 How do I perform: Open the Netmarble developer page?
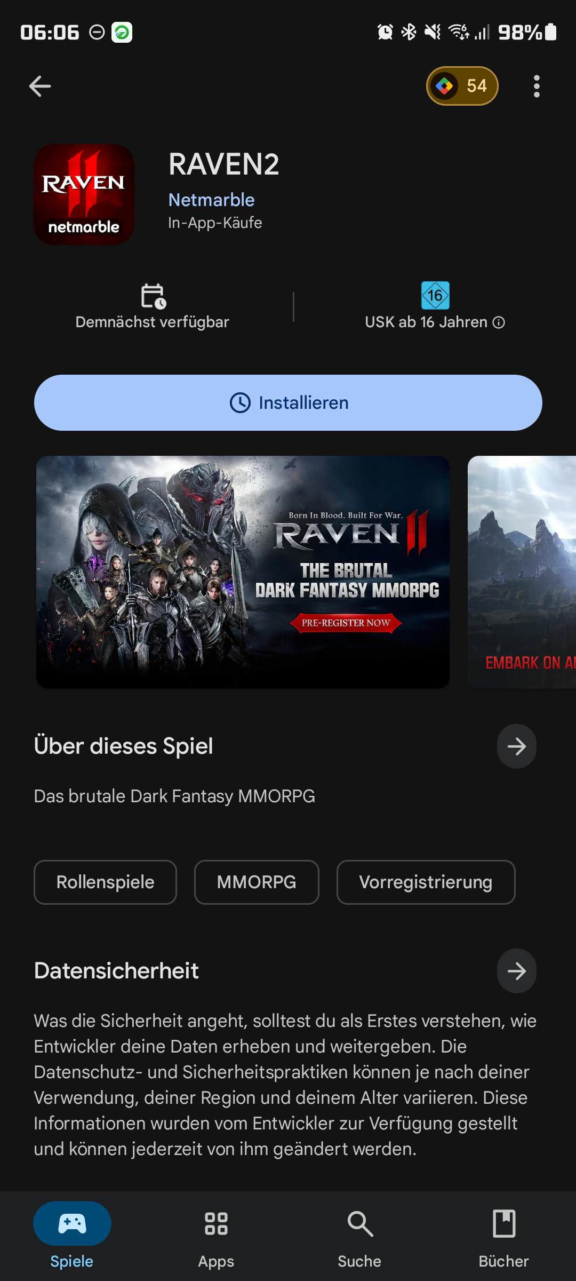point(211,200)
